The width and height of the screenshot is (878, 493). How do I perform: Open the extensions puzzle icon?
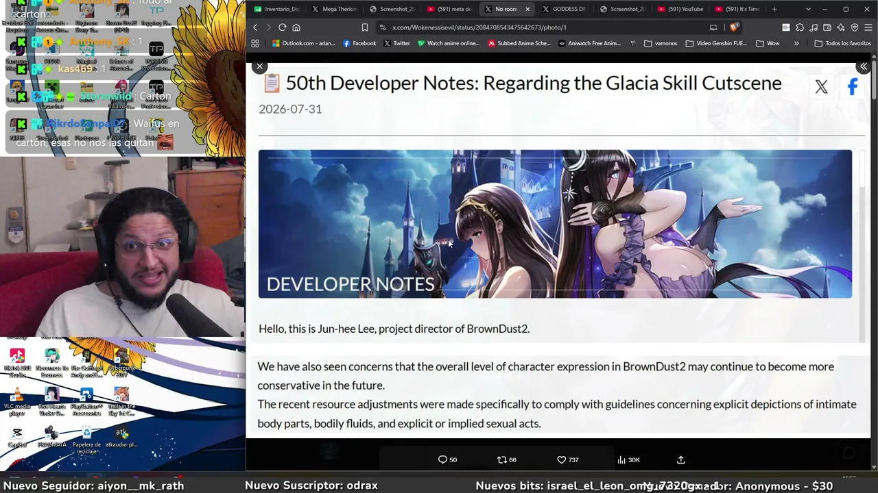point(800,27)
